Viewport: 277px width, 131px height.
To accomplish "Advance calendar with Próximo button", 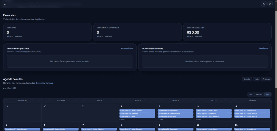I will (x=266, y=79).
